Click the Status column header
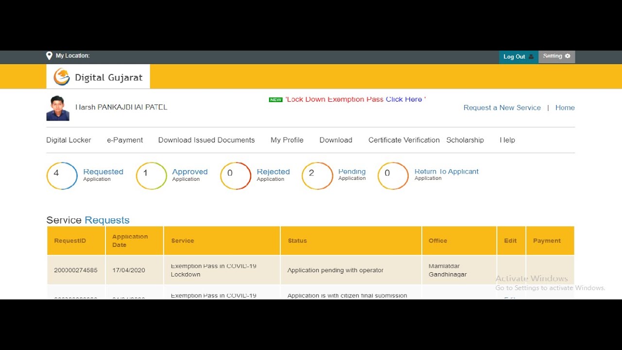This screenshot has width=622, height=350. pyautogui.click(x=351, y=241)
